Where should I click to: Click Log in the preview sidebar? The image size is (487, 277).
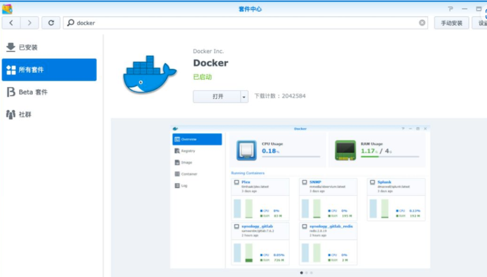pyautogui.click(x=197, y=185)
